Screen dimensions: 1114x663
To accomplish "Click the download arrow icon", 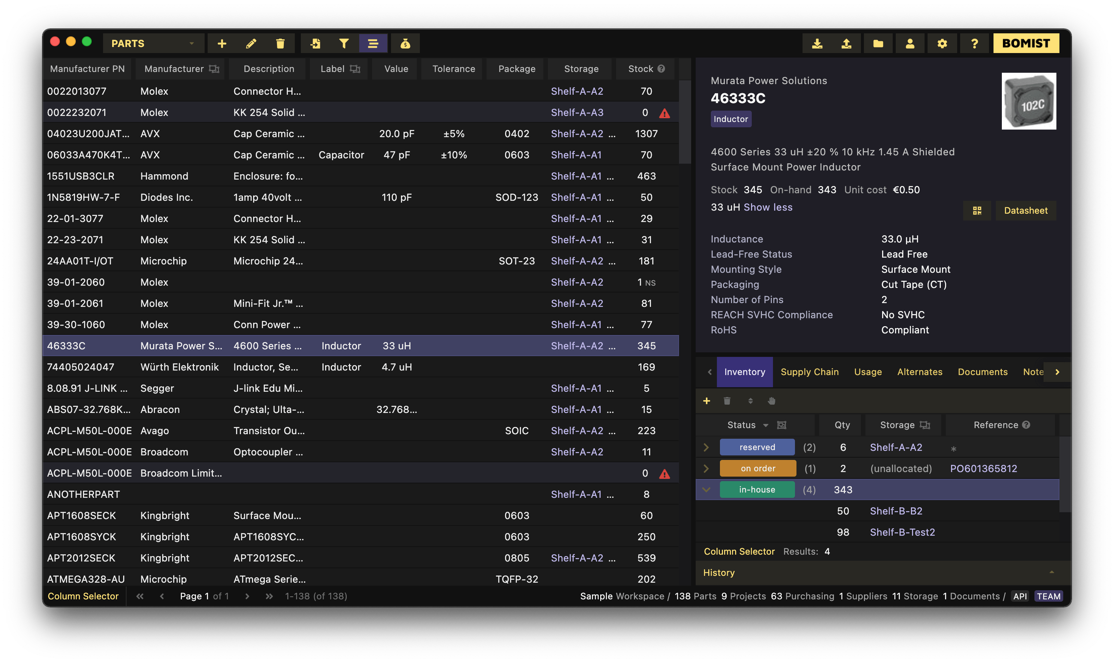I will 817,43.
